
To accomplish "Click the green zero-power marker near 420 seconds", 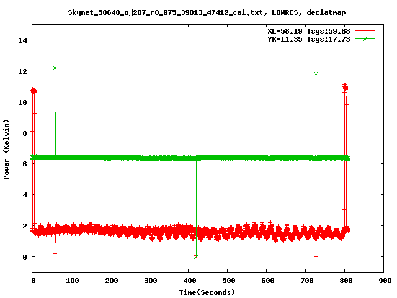I will [196, 256].
